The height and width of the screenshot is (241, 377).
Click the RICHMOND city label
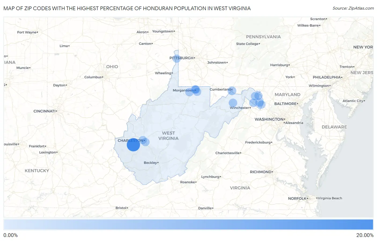[261, 172]
